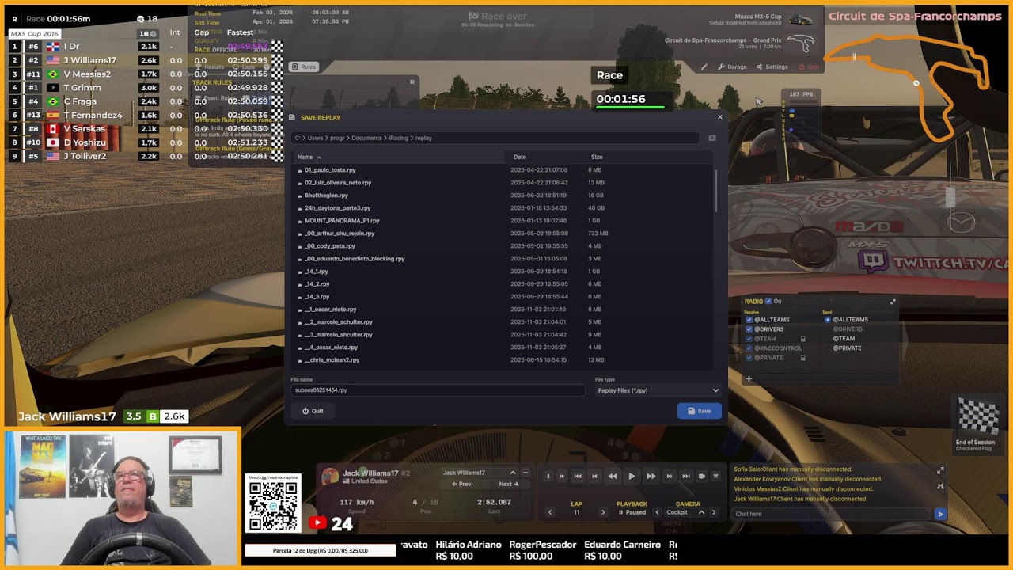Select file _00_cody_peta.rpy

[x=330, y=246]
